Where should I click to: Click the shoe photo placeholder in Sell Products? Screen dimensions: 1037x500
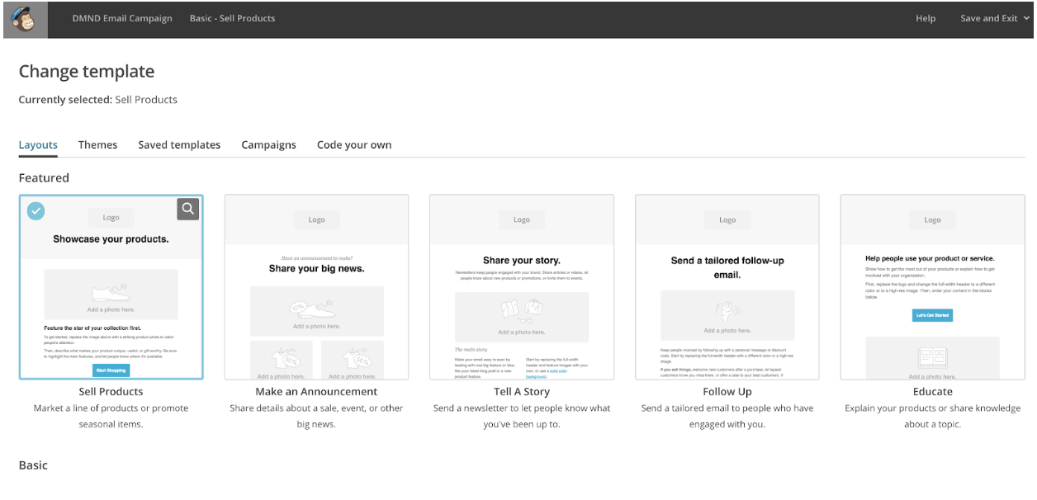[111, 291]
